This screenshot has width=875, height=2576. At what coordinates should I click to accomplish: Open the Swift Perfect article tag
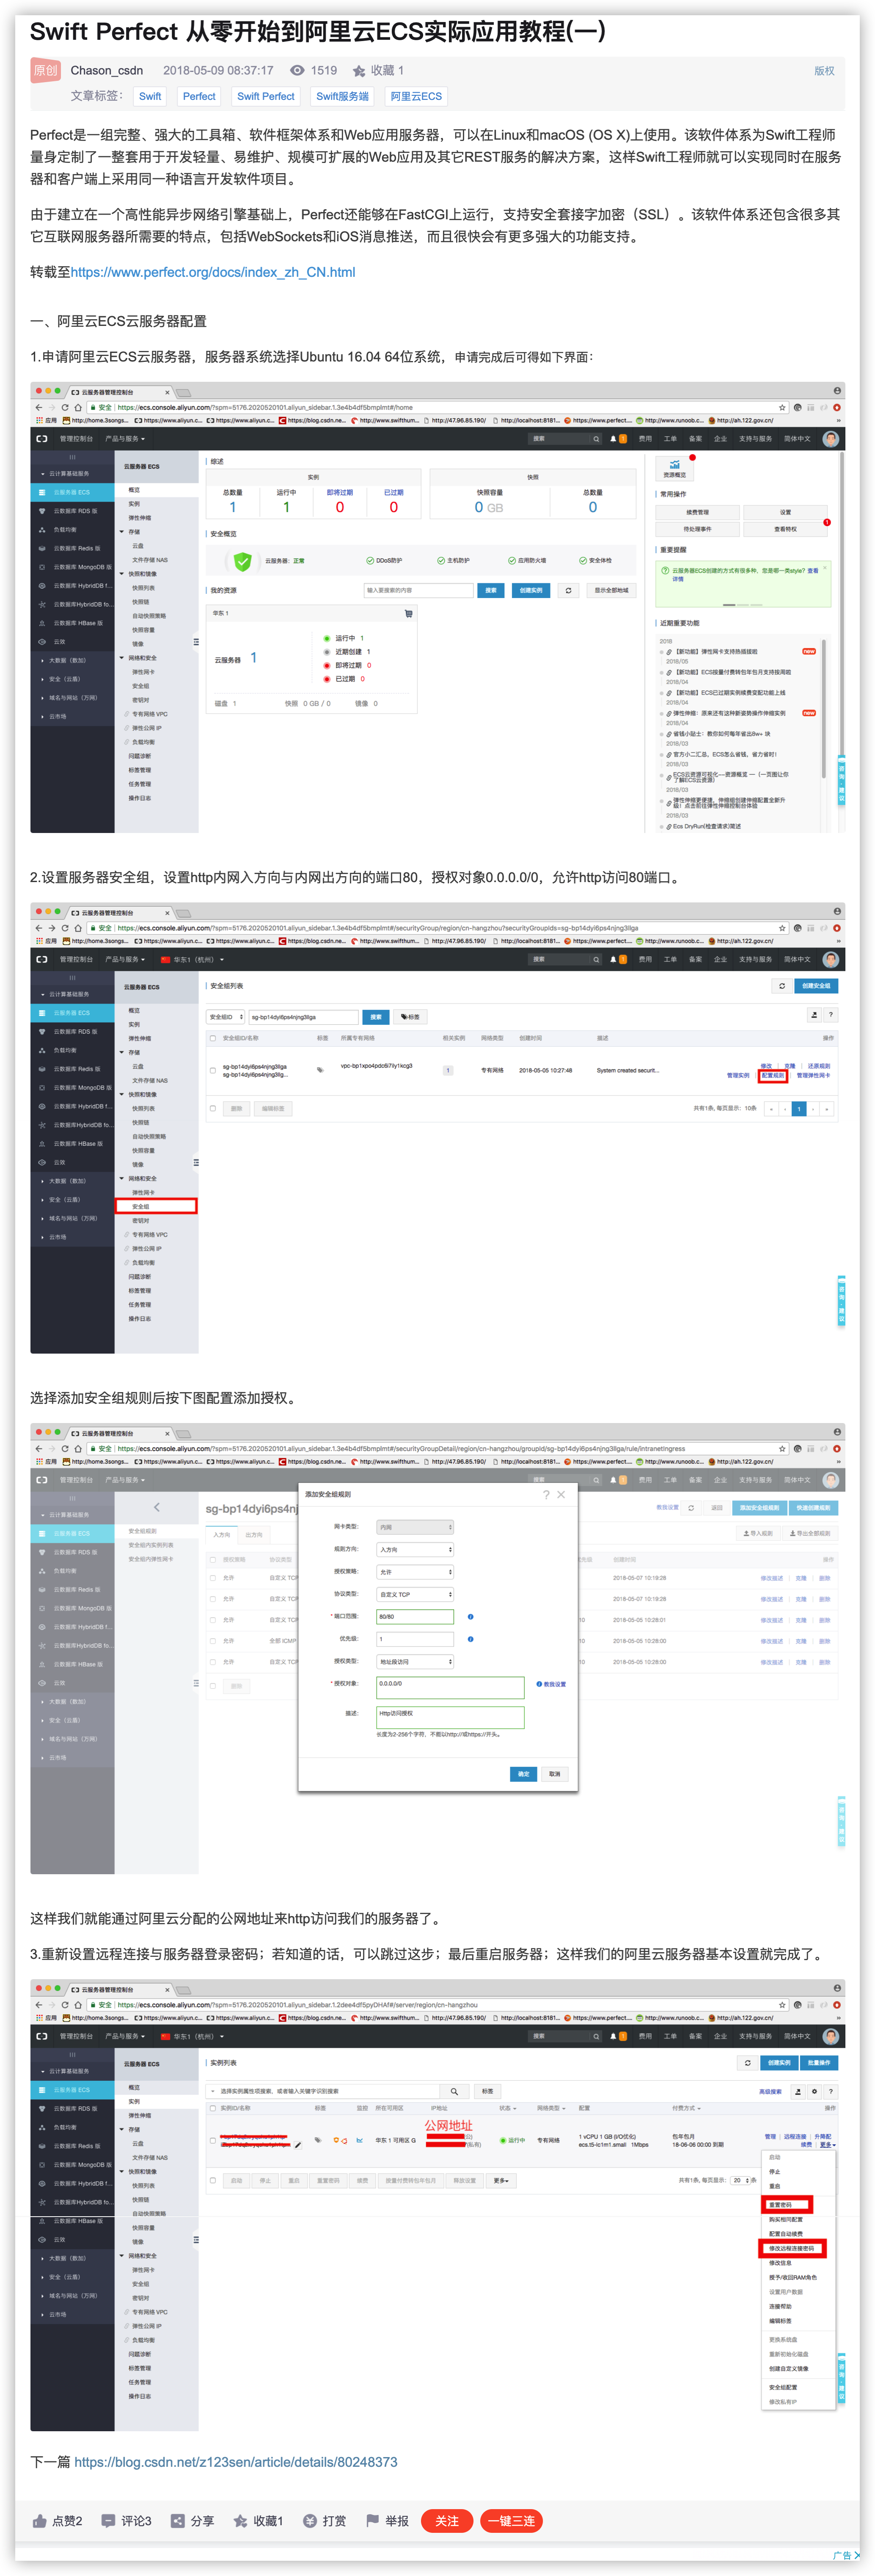(x=266, y=97)
